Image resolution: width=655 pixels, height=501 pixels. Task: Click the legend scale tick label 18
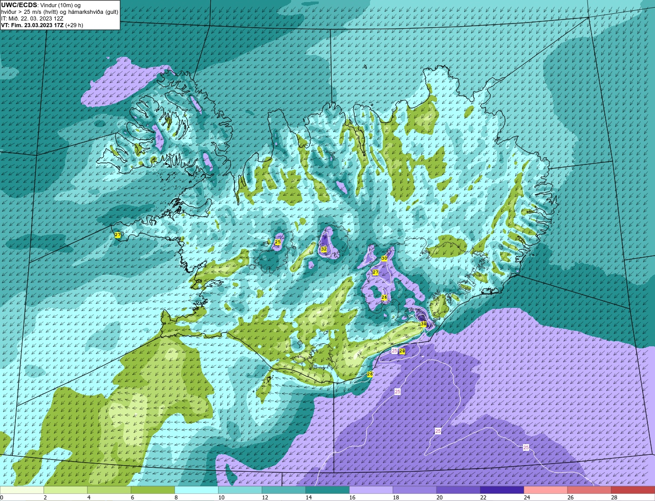[396, 497]
